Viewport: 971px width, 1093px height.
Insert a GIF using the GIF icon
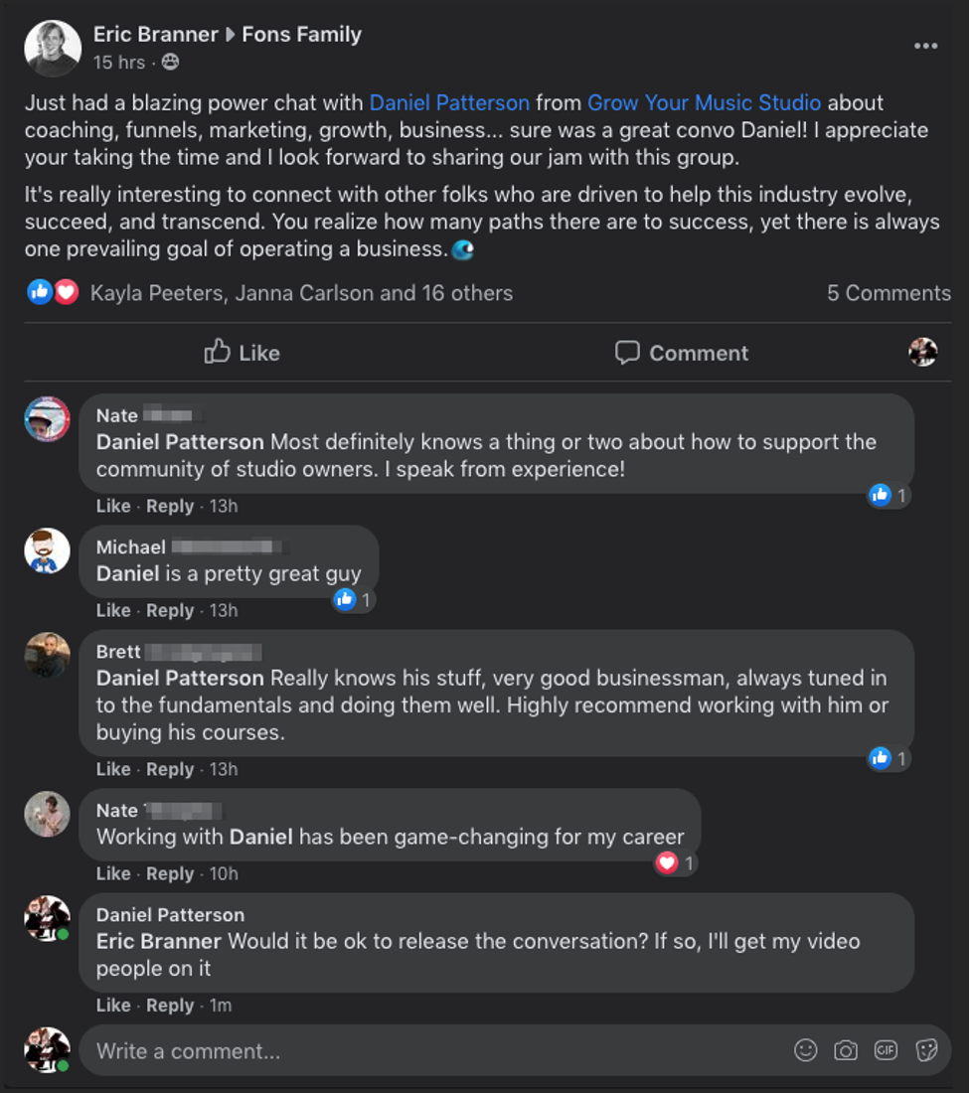click(886, 1050)
